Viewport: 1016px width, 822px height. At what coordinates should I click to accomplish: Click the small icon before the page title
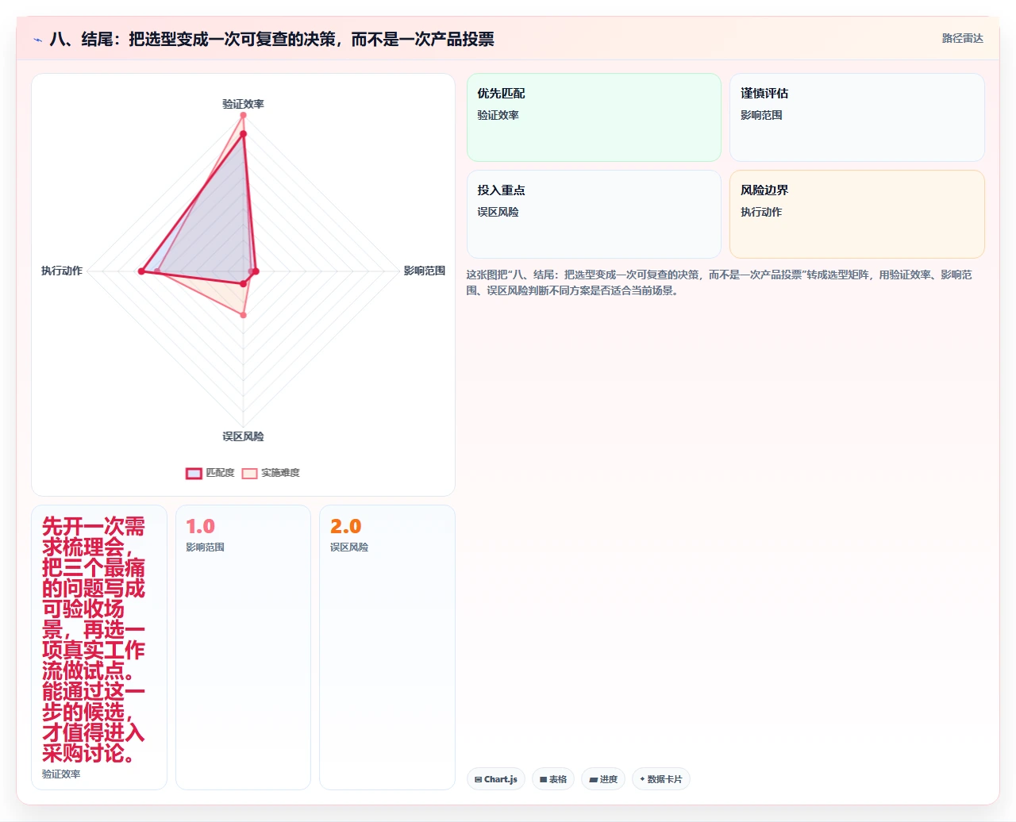pos(37,40)
